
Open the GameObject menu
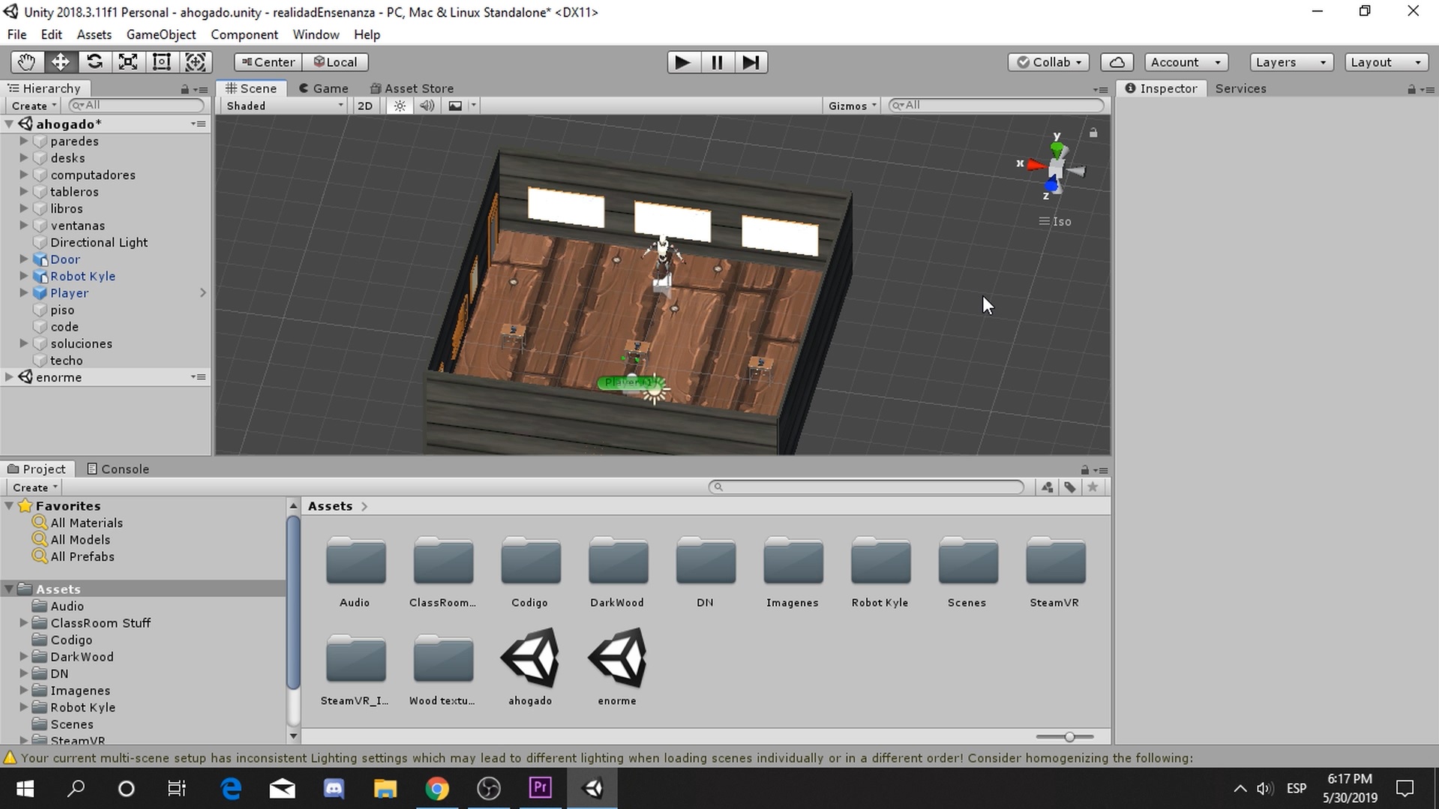[x=161, y=34]
